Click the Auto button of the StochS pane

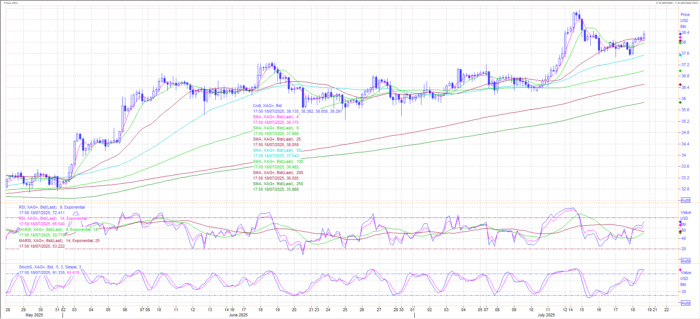point(685,303)
